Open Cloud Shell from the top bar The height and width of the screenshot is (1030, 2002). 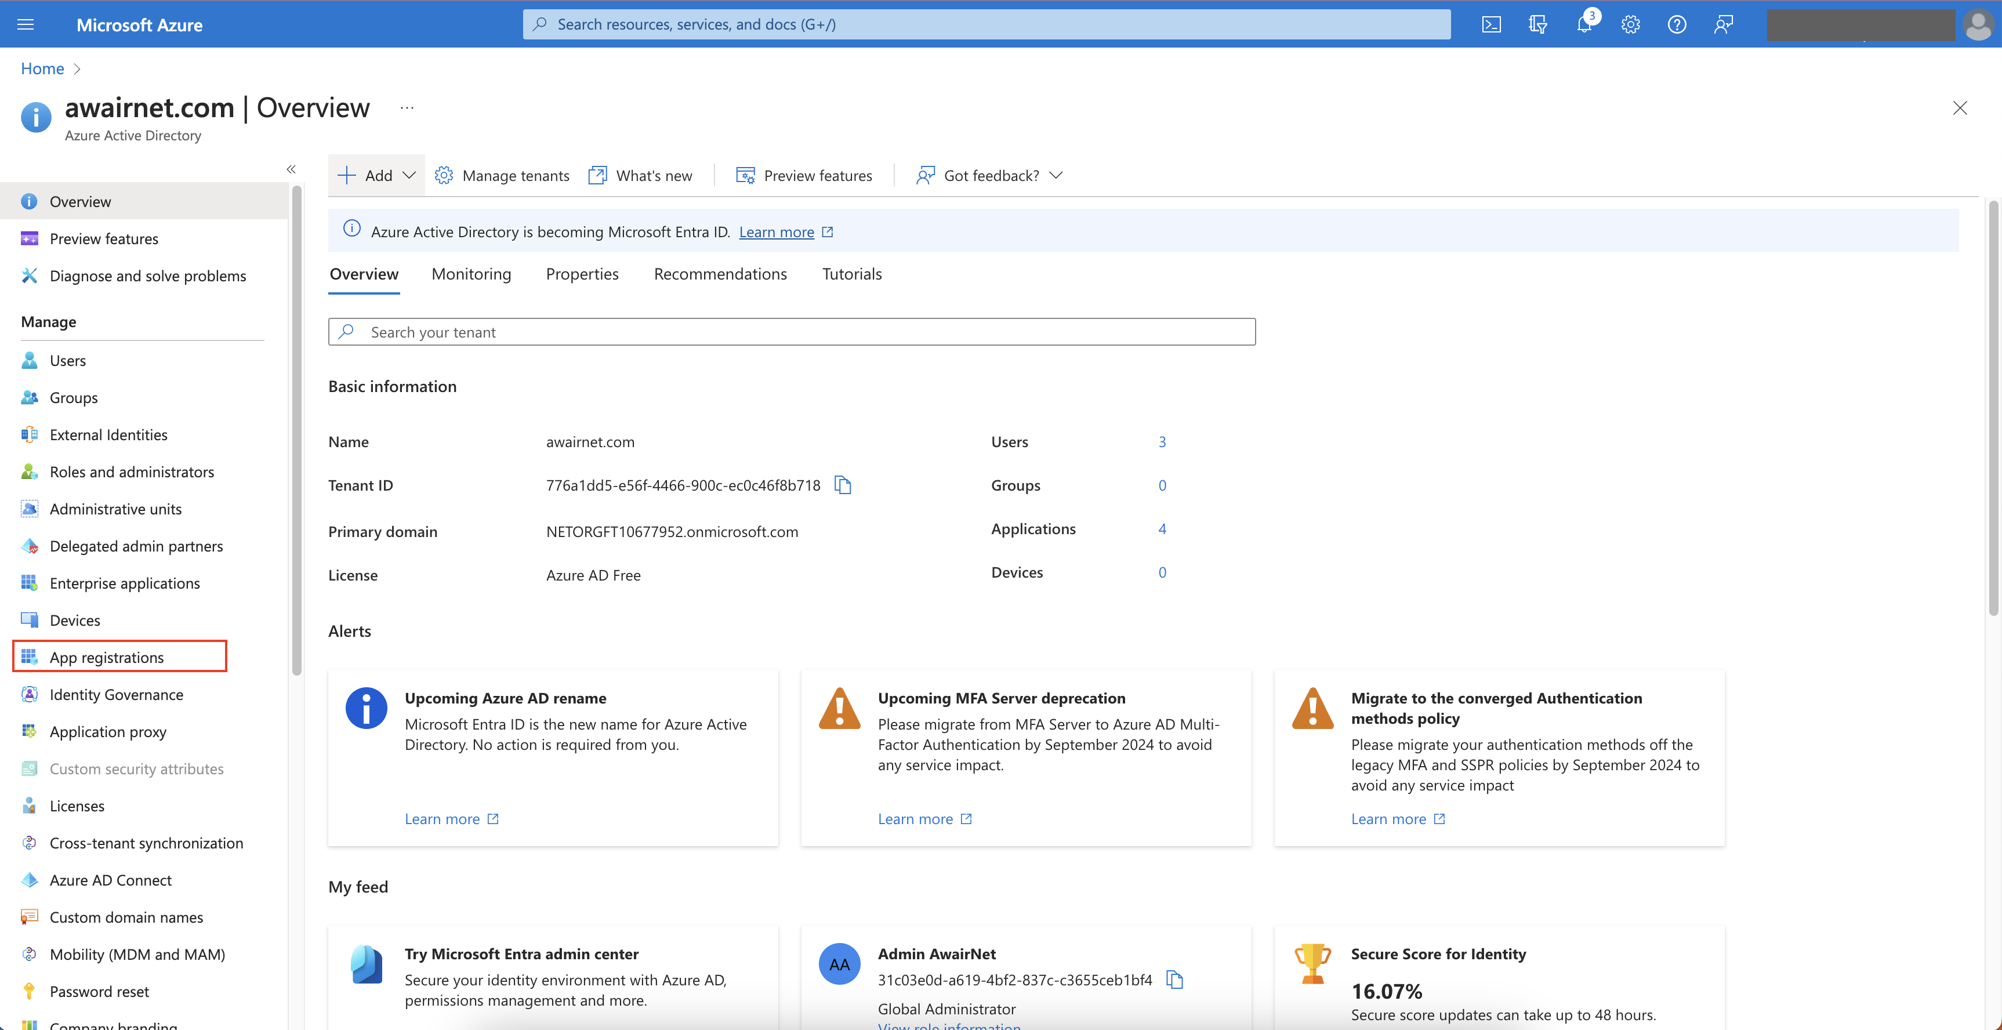pos(1490,24)
